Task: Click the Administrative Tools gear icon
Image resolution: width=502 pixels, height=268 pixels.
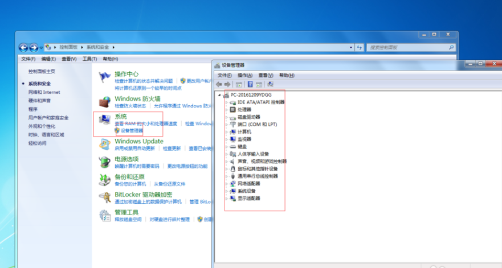Action: click(x=105, y=215)
